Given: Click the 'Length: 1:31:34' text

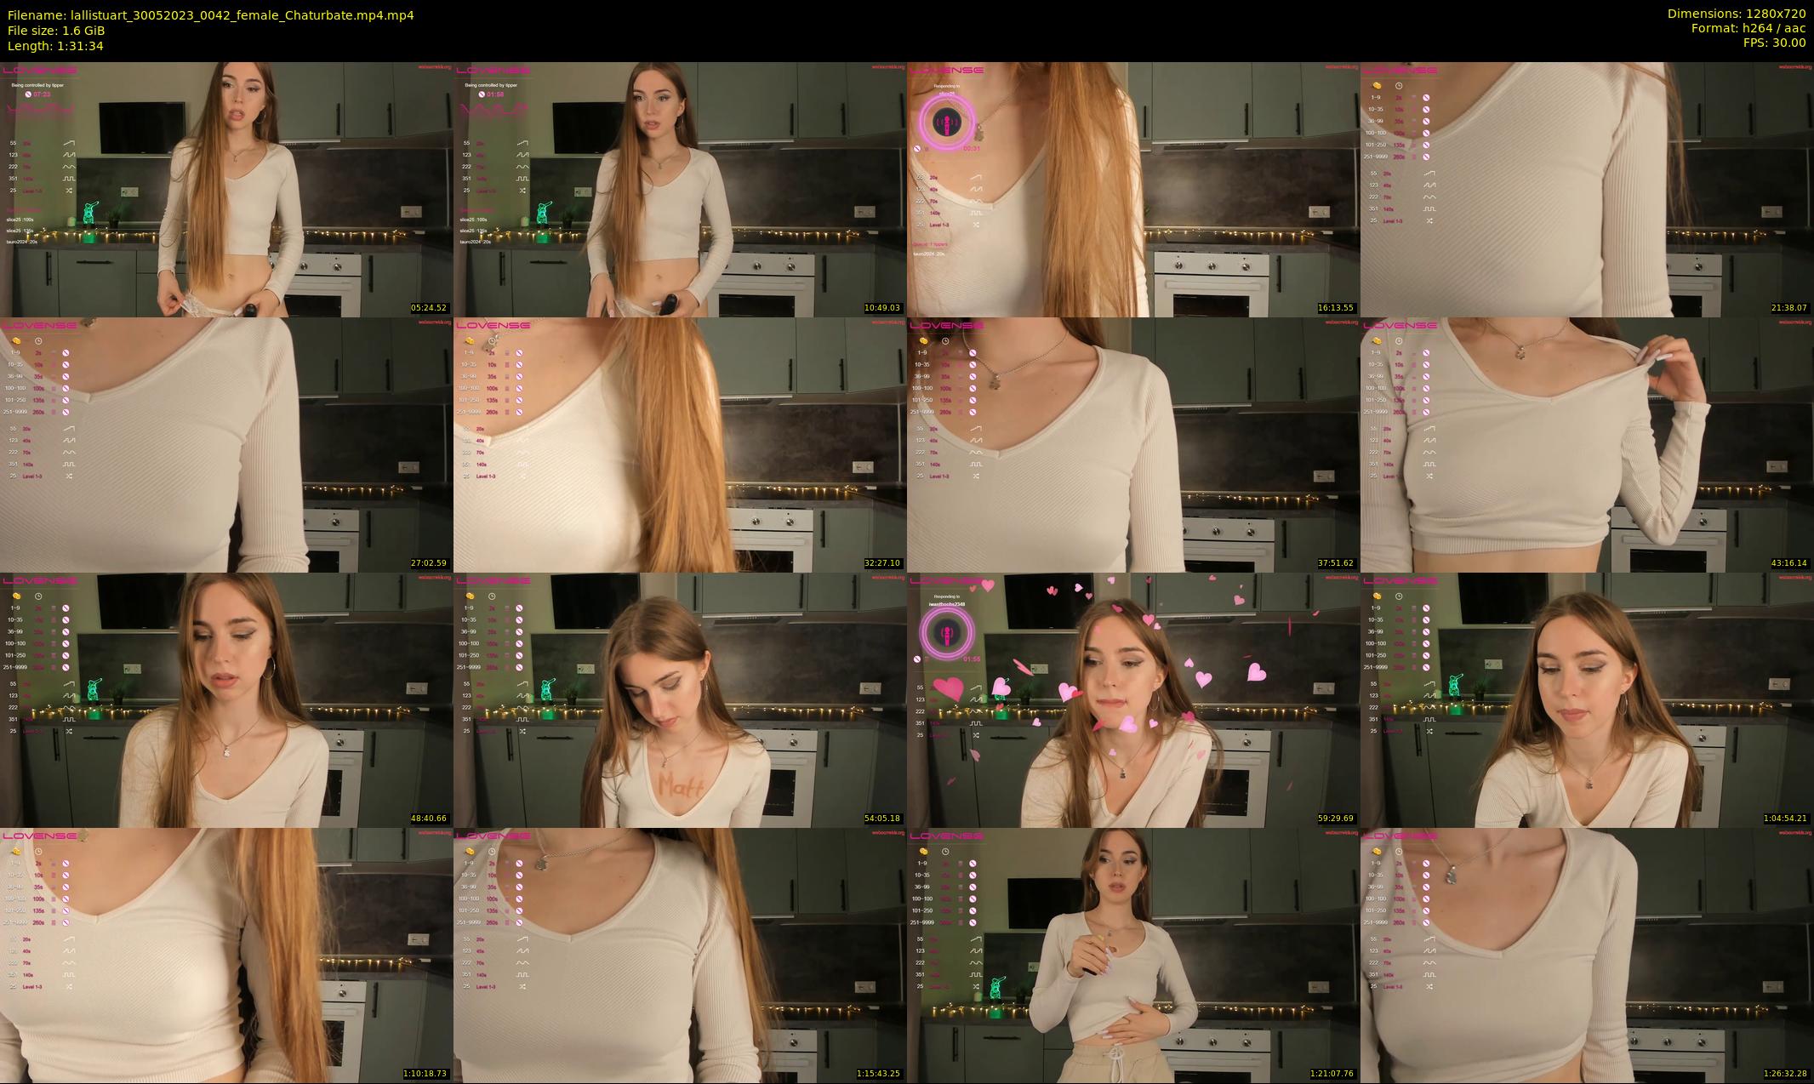Looking at the screenshot, I should [55, 46].
